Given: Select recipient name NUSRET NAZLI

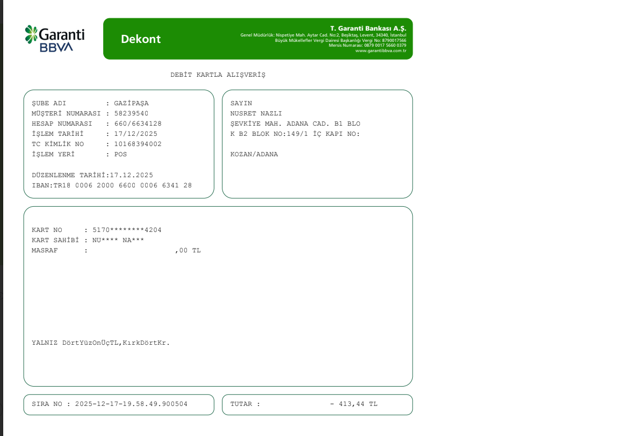Looking at the screenshot, I should 256,114.
